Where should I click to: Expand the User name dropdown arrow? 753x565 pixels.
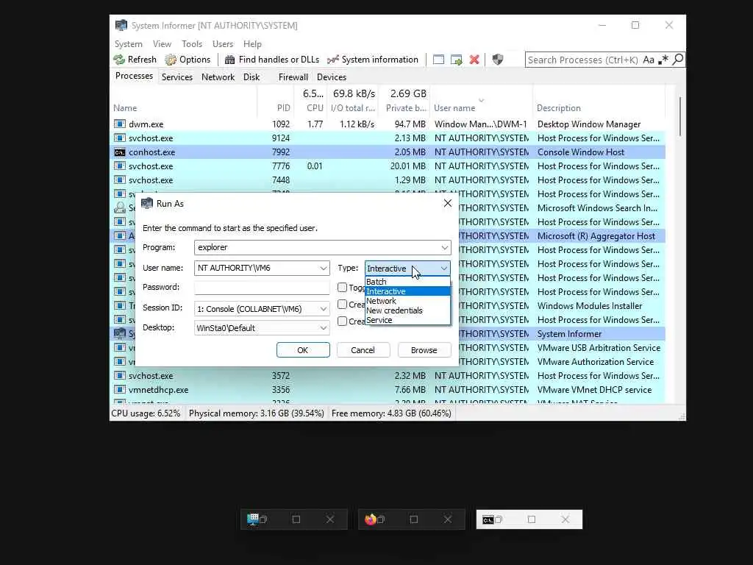324,268
